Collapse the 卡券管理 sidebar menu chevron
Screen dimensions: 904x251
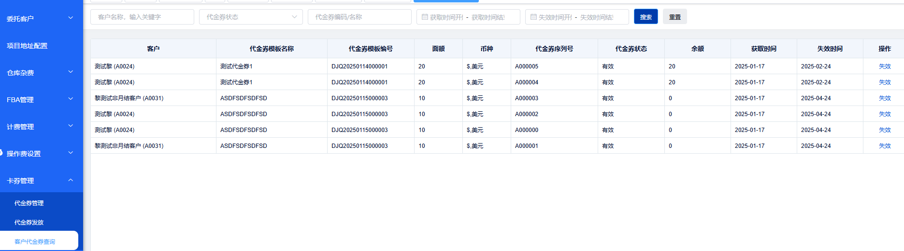pos(71,180)
